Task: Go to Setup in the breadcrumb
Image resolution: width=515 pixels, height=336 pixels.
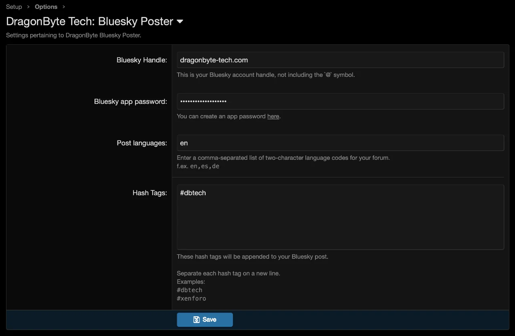Action: click(14, 7)
